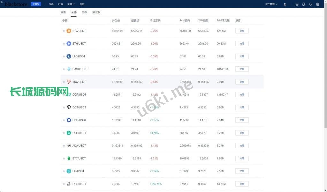This screenshot has height=192, width=327.
Task: Open notifications via the bell icon
Action: 303,4
